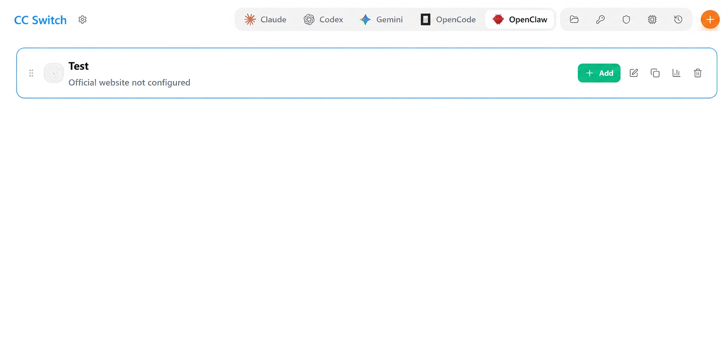728x364 pixels.
Task: Click the Test provider name
Action: [78, 66]
